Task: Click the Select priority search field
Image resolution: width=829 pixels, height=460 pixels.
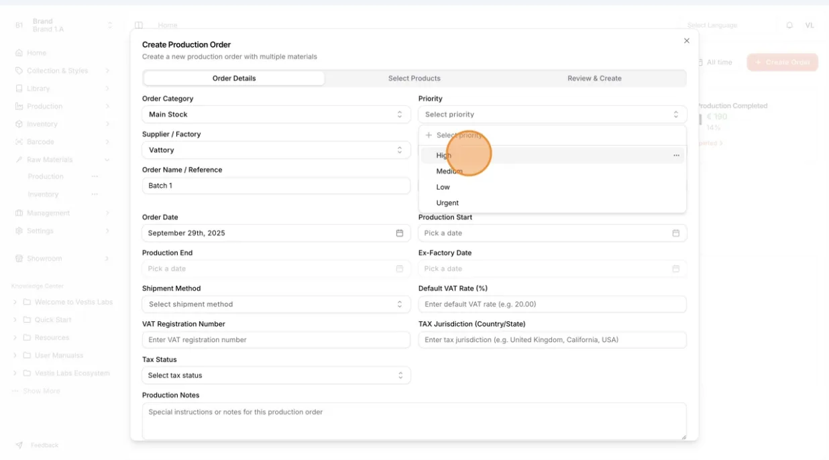Action: [x=552, y=135]
